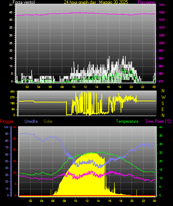
Task: Click the 90 wind direction axis value
Action: (x=13, y=109)
